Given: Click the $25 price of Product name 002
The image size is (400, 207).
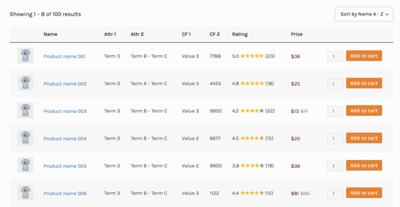Looking at the screenshot, I should [x=295, y=84].
